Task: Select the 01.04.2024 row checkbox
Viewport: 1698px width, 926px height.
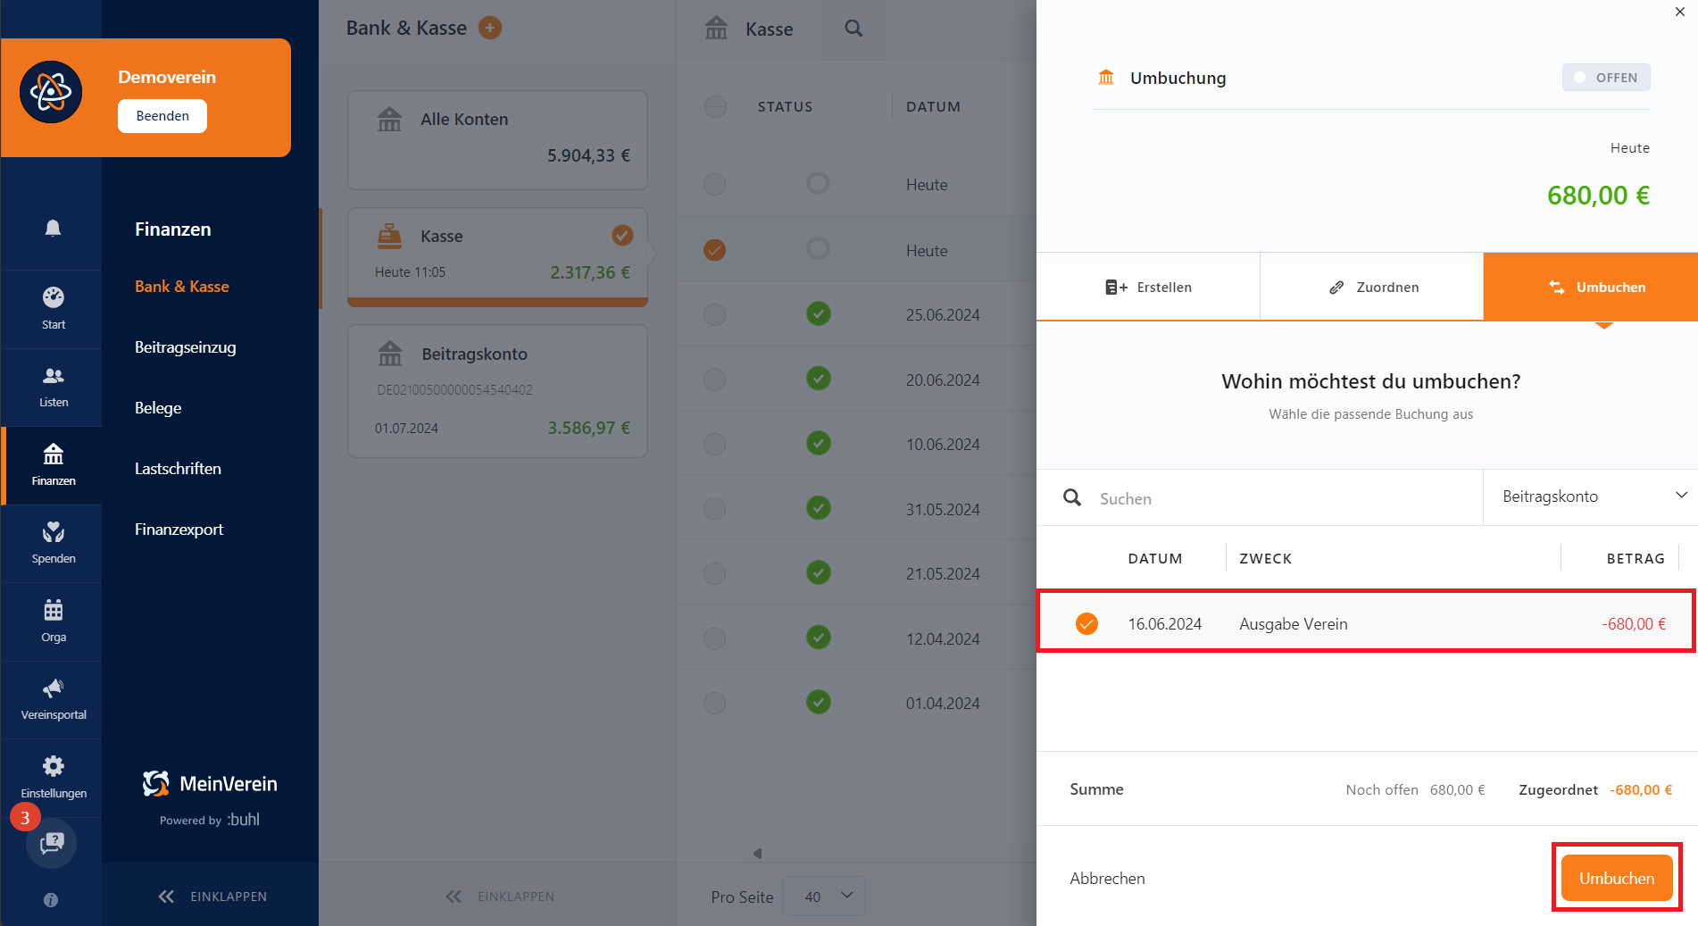Action: coord(715,703)
